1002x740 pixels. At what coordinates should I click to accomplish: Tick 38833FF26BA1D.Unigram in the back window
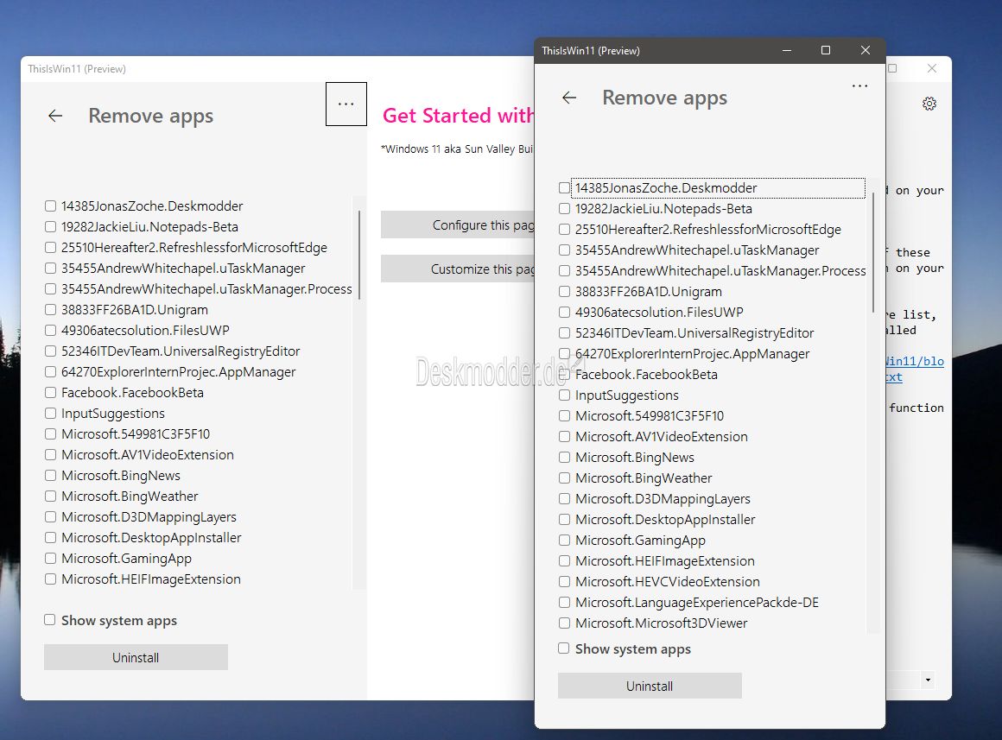tap(50, 309)
